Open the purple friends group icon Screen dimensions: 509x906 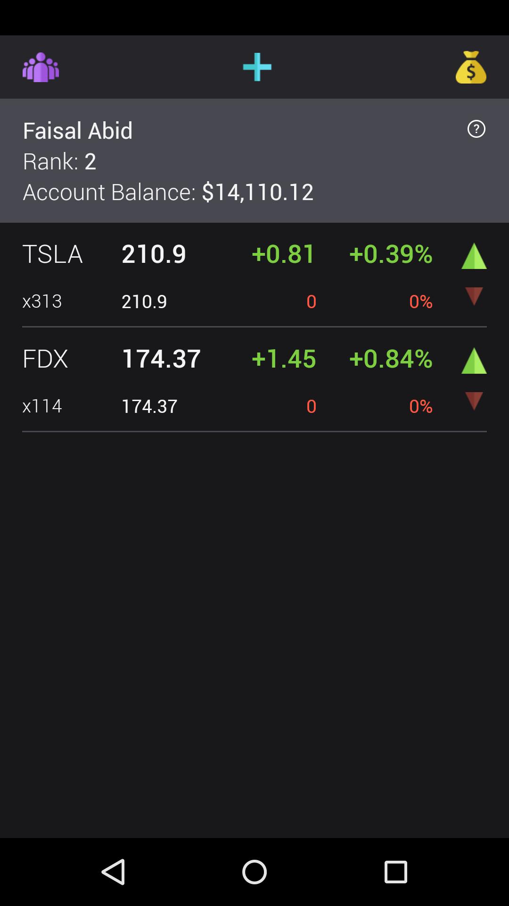pos(41,67)
